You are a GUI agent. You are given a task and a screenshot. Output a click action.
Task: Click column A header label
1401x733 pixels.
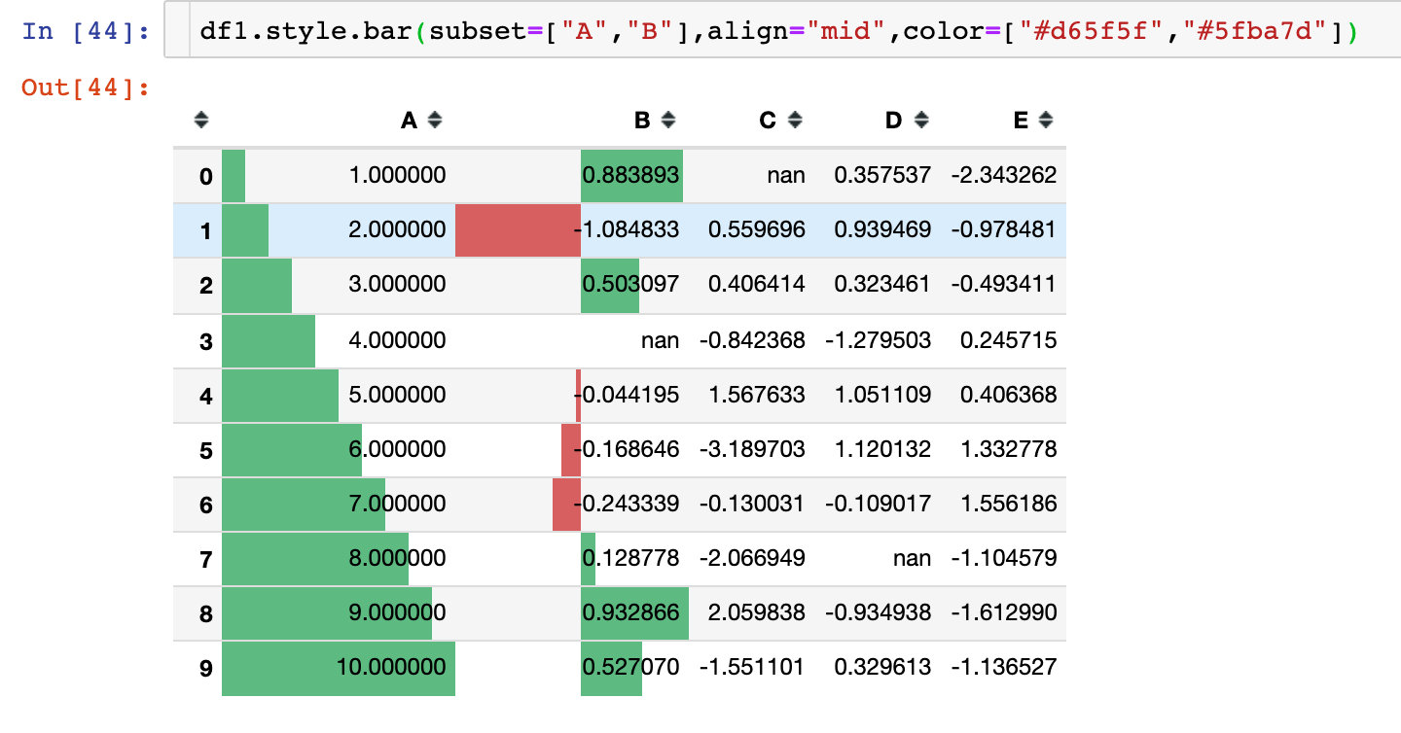coord(410,121)
